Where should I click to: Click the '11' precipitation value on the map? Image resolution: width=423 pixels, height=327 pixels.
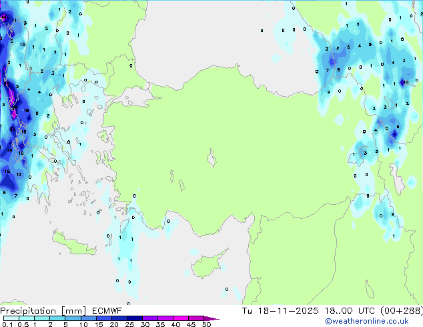tap(14, 20)
